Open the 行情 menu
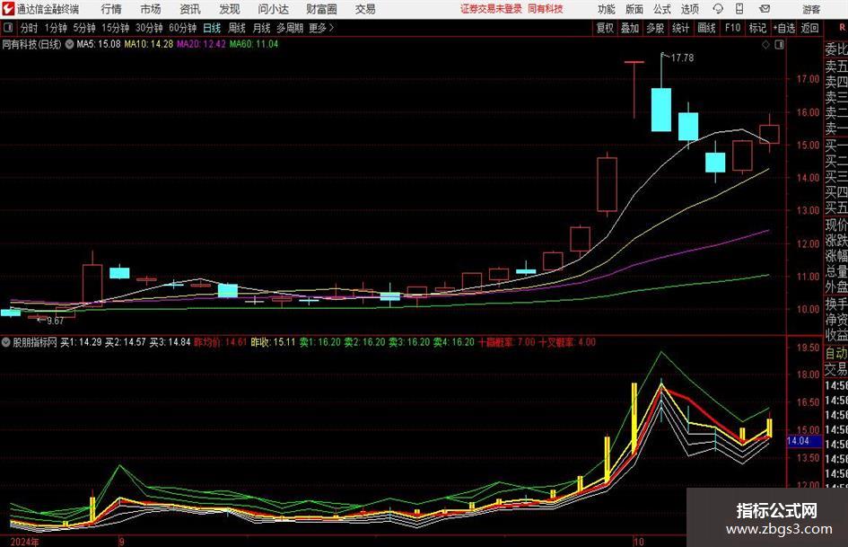Screen dimensions: 848x547 (111, 9)
